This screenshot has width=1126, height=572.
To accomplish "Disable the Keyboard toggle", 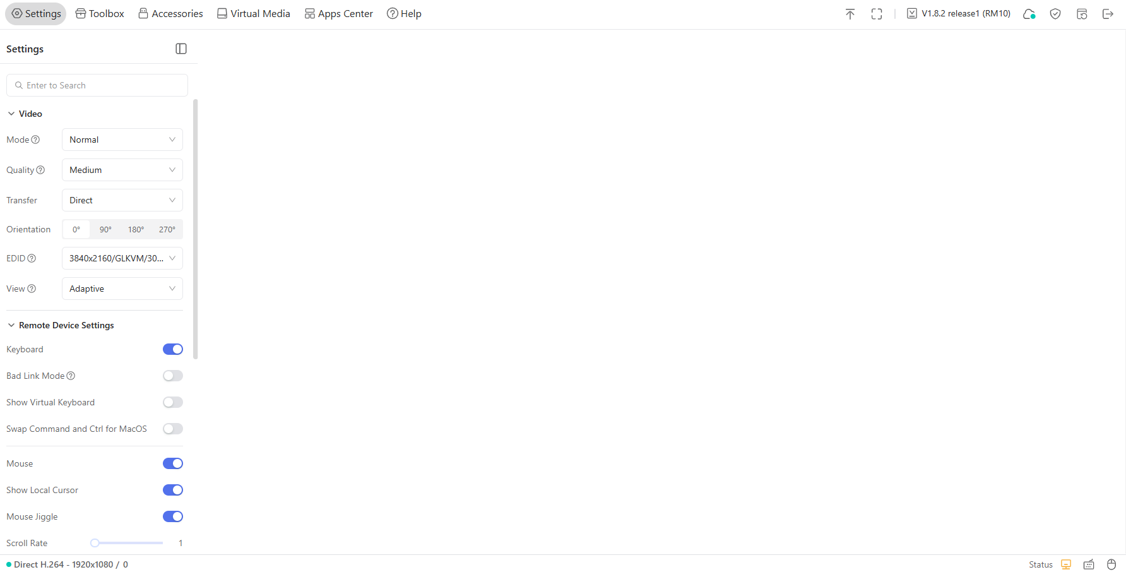I will (172, 349).
